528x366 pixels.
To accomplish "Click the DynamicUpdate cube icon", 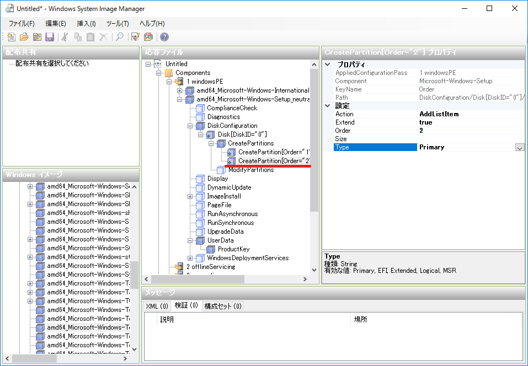I will pos(200,187).
